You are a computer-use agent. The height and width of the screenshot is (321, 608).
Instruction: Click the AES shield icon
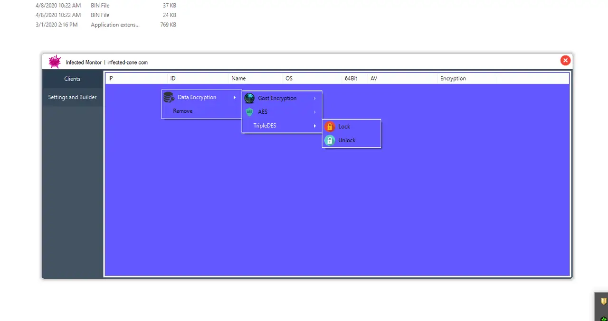coord(249,111)
